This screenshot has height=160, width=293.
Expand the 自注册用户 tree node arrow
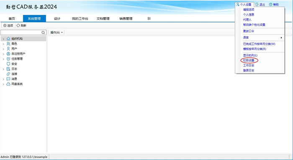[x=3, y=54]
